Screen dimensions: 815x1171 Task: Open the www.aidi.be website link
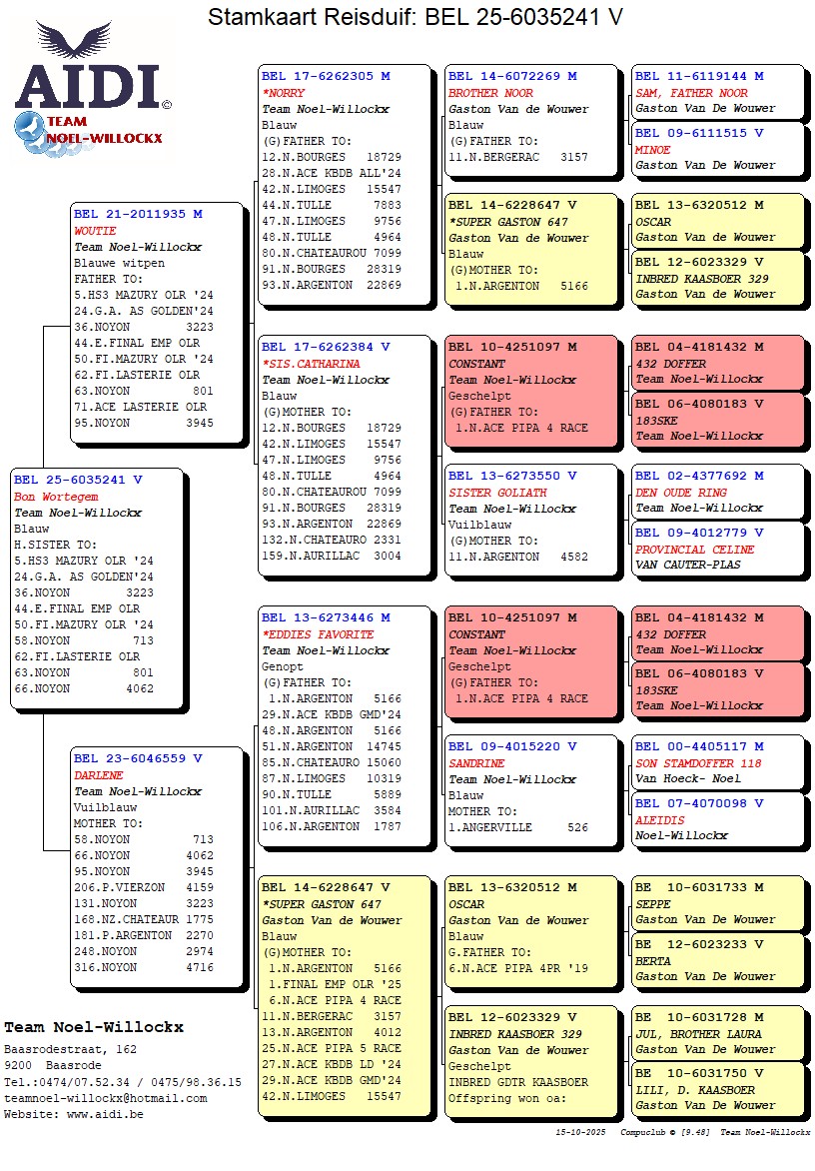[x=105, y=1114]
